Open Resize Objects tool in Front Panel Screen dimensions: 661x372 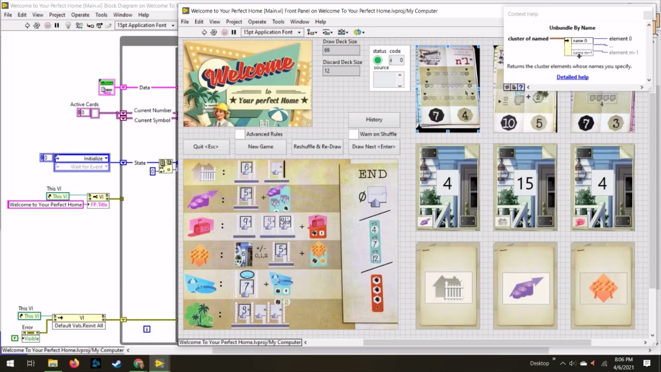(x=343, y=32)
